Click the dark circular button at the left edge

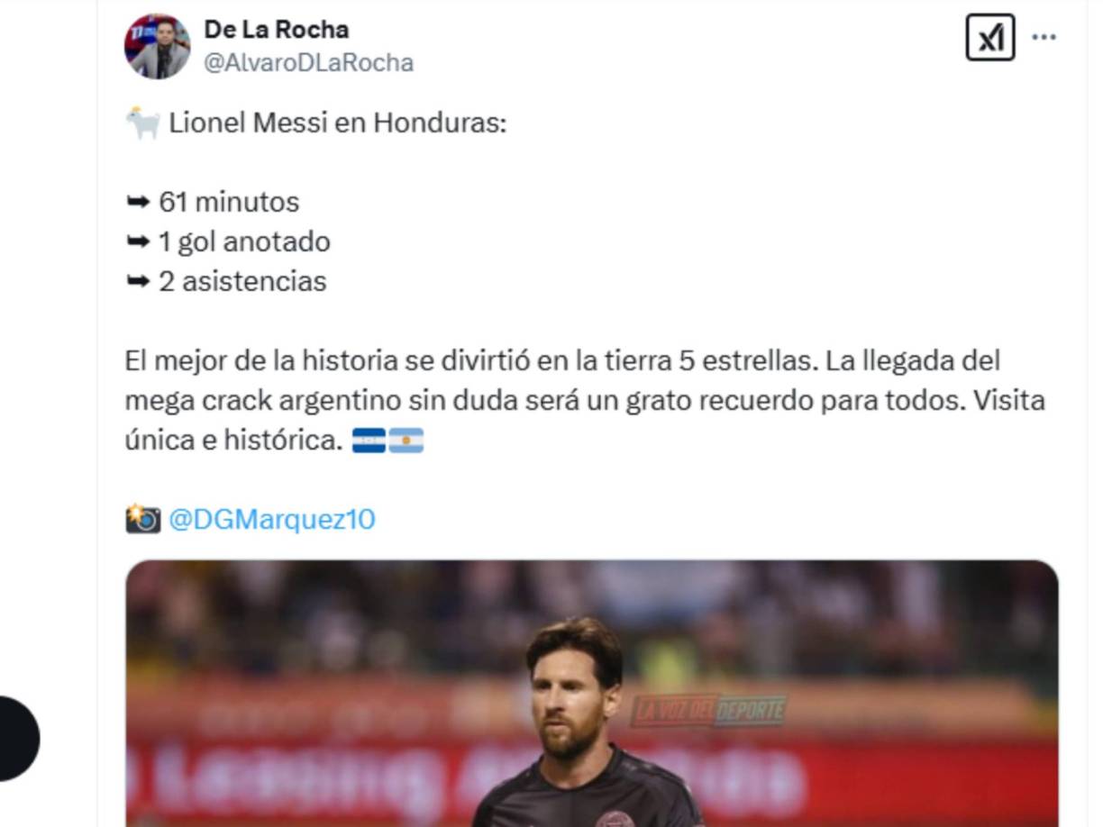(x=18, y=739)
